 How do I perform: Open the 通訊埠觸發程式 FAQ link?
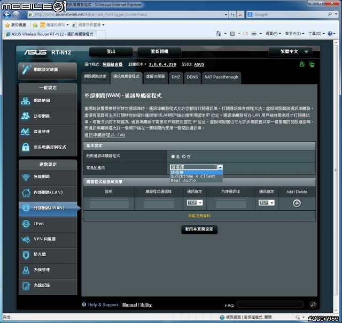(x=105, y=135)
